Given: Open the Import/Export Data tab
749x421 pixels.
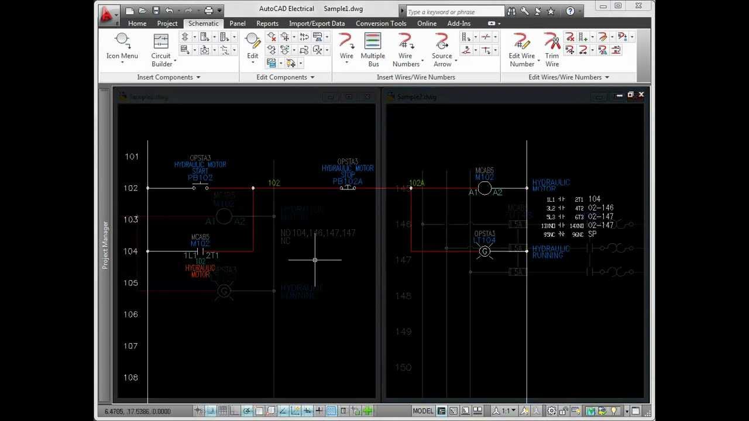Looking at the screenshot, I should click(x=317, y=23).
